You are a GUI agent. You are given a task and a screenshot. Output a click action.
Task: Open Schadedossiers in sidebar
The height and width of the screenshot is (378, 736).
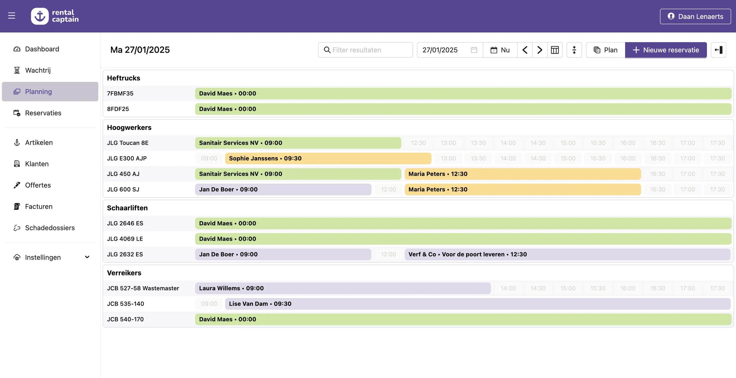(50, 228)
